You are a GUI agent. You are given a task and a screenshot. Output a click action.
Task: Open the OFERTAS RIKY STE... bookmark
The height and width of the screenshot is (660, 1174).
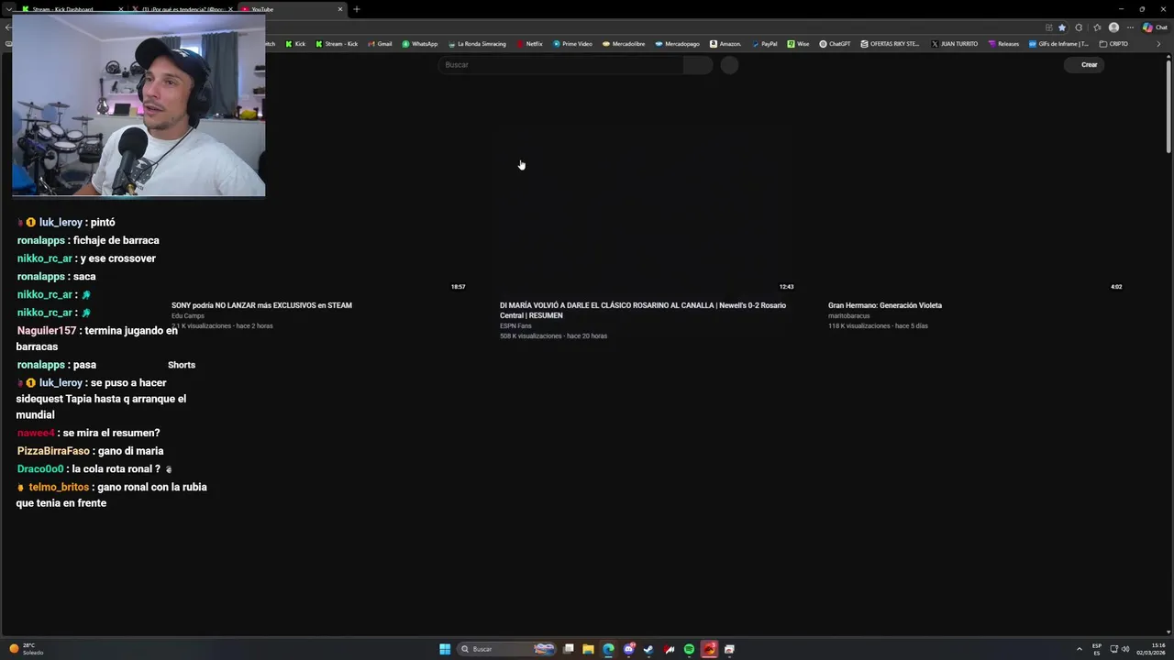pos(890,44)
